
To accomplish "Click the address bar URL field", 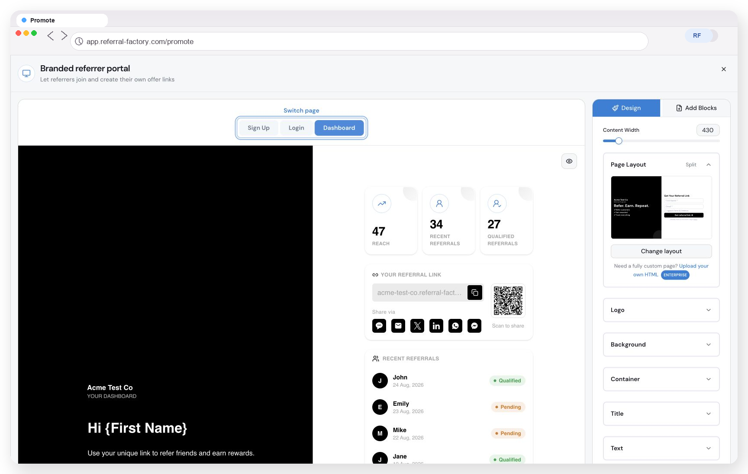I will pyautogui.click(x=359, y=41).
